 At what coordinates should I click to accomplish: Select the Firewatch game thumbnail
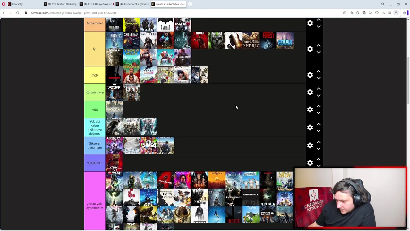tap(217, 180)
